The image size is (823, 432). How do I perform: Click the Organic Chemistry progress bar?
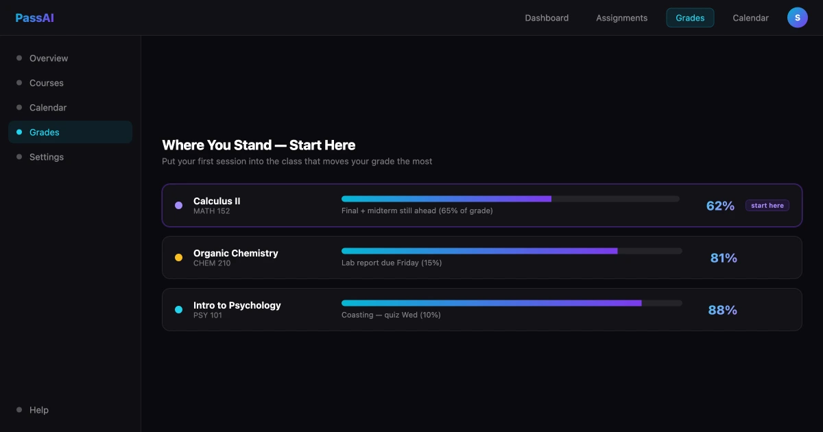[x=512, y=251]
